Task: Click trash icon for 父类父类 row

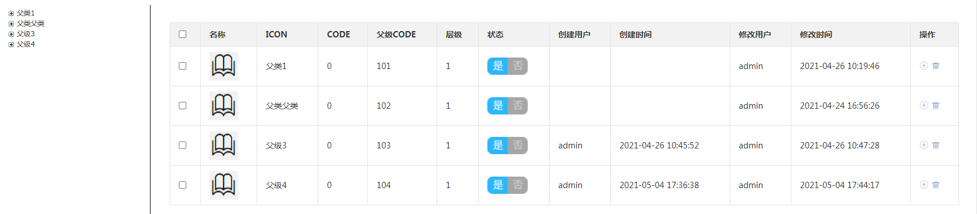Action: (935, 105)
